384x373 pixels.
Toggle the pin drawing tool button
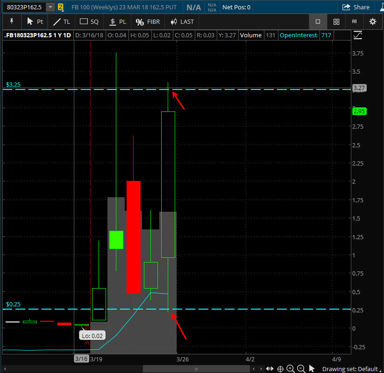coord(11,21)
